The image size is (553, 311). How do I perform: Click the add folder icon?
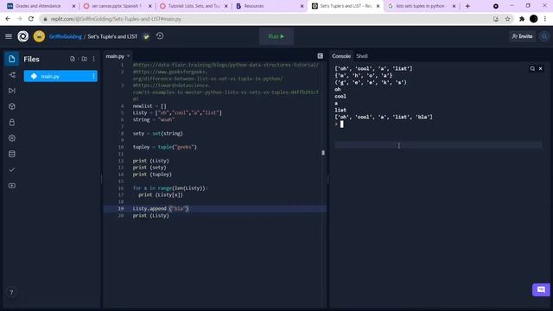[84, 59]
